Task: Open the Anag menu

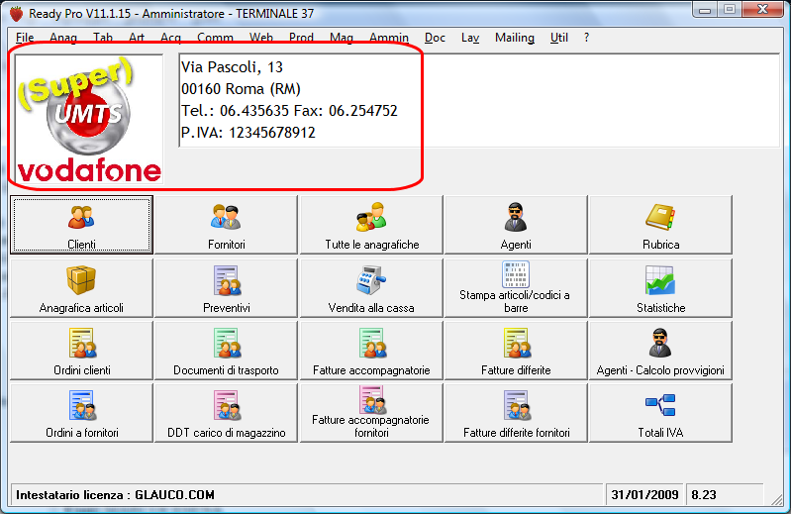Action: pos(63,38)
